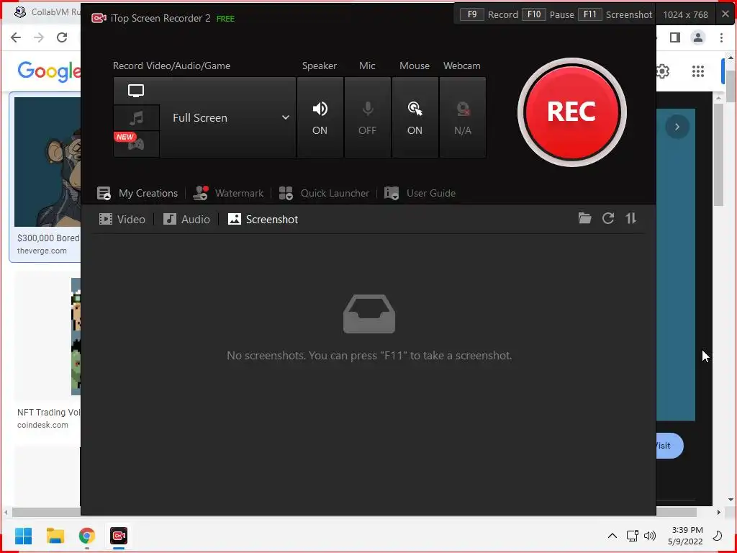
Task: Open the My Creations panel
Action: click(x=137, y=193)
